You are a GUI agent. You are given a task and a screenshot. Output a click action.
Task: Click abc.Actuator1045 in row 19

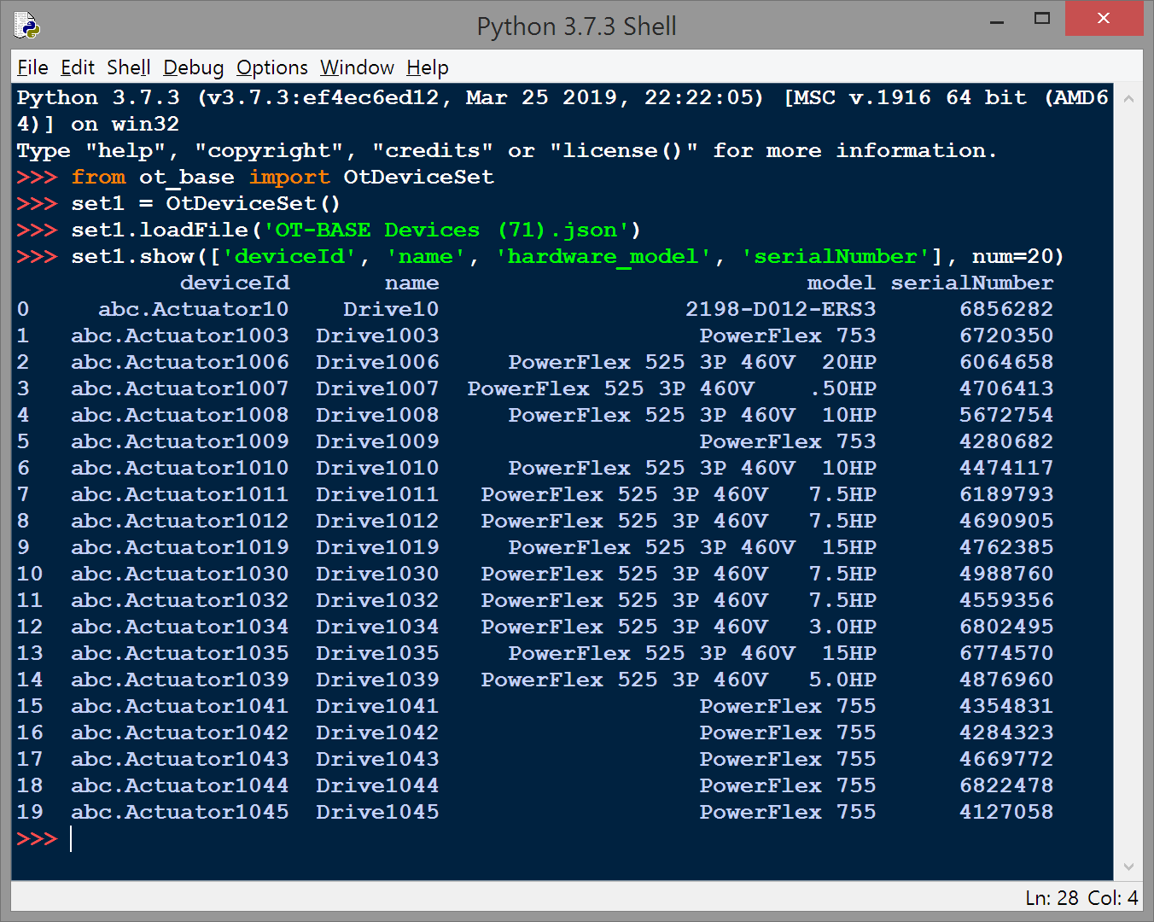(180, 812)
